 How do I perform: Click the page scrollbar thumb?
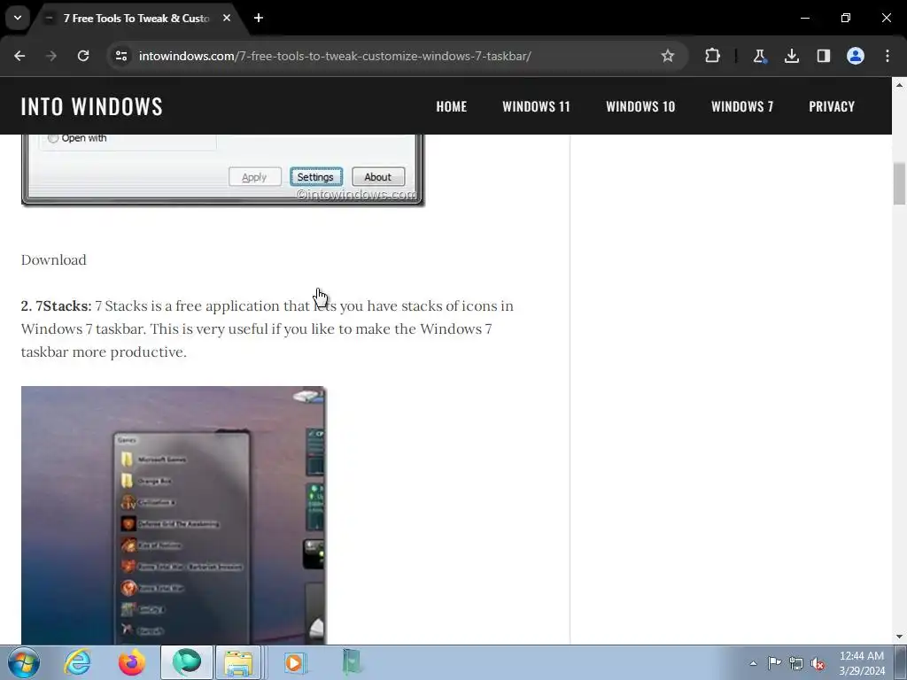[899, 184]
